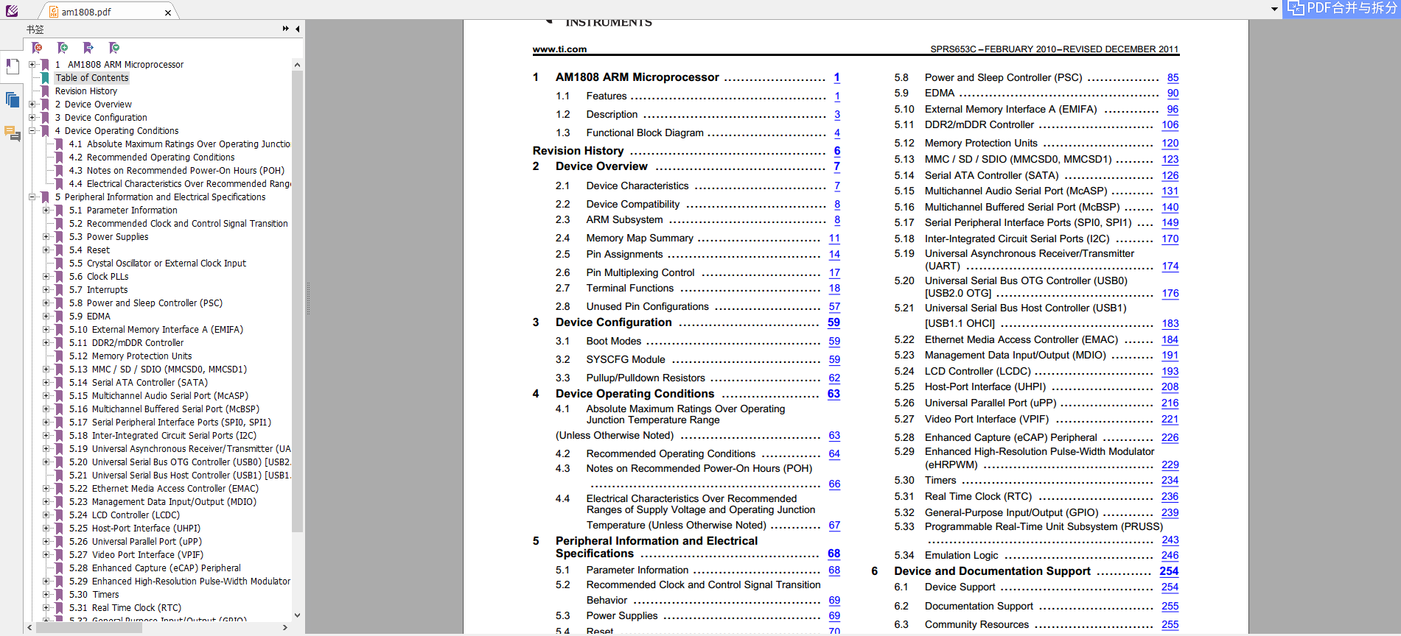
Task: Open the 5.7 Interrupts bookmark
Action: point(98,290)
